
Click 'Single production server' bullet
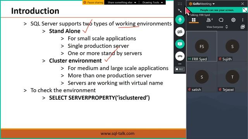[x=98, y=46]
